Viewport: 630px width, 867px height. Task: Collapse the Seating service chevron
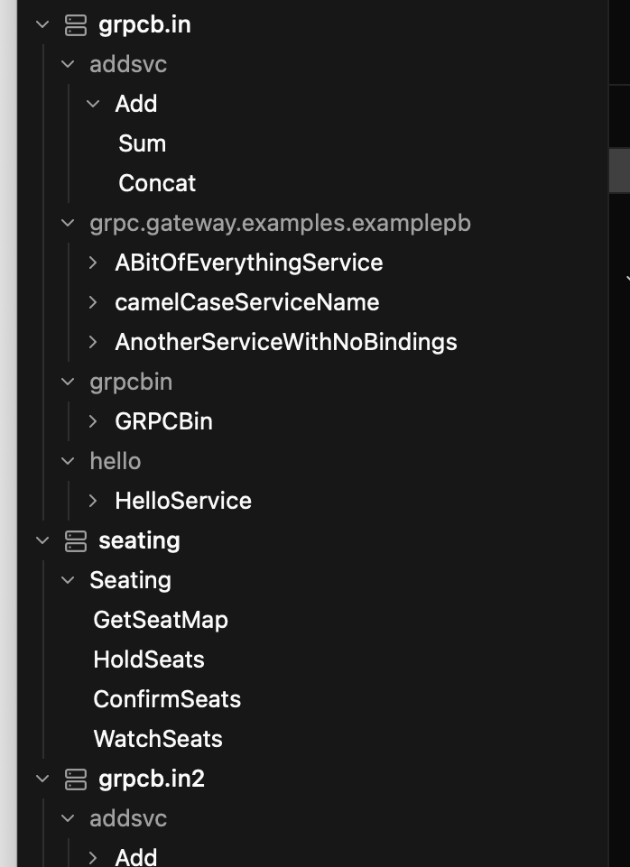pos(68,580)
